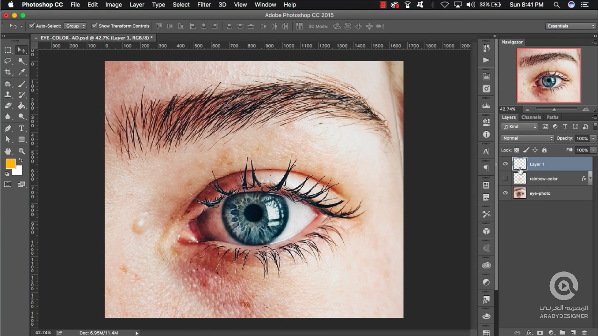Select the Type tool

(22, 129)
